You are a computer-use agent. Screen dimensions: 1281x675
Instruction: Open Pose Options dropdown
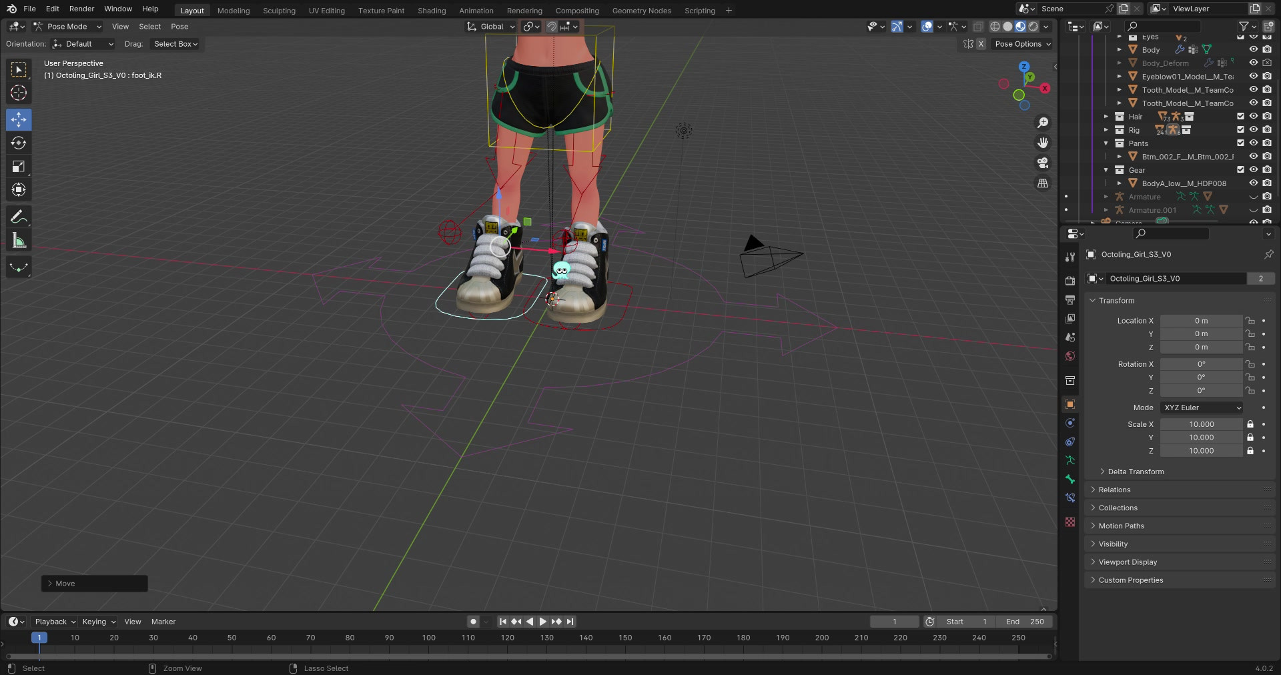pos(1022,44)
